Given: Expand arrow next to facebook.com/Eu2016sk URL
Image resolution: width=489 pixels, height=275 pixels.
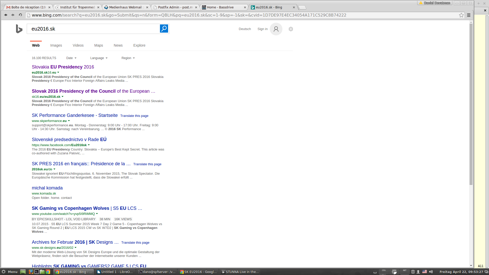Looking at the screenshot, I should 89,145.
